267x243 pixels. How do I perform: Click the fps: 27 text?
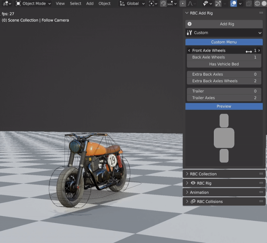(8, 14)
